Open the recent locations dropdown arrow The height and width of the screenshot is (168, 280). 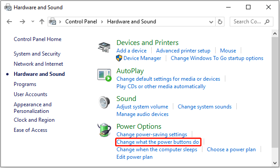click(33, 22)
